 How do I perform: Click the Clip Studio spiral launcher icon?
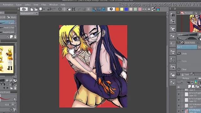point(24,9)
